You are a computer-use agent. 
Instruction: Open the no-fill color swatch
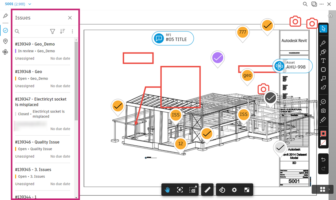[323, 143]
